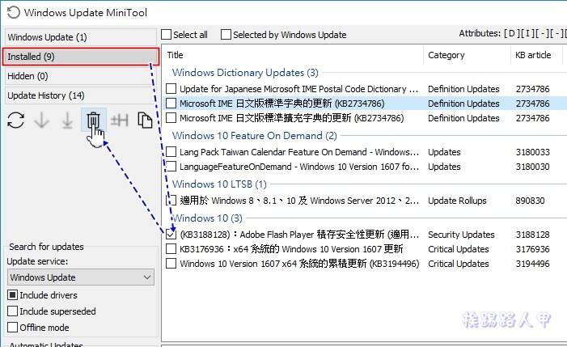Click Definition Updates cell of highlighted row
This screenshot has height=347, width=567.
tap(463, 104)
